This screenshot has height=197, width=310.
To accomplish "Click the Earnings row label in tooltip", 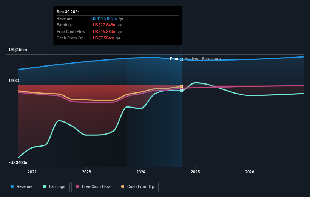I will 65,25.
